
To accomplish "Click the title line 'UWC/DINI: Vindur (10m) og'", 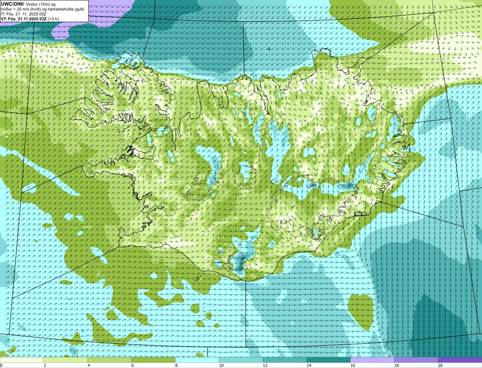I will click(x=28, y=4).
